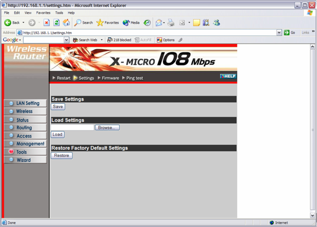Click the 218 blocked popup blocker button
The width and height of the screenshot is (317, 227).
tap(119, 40)
